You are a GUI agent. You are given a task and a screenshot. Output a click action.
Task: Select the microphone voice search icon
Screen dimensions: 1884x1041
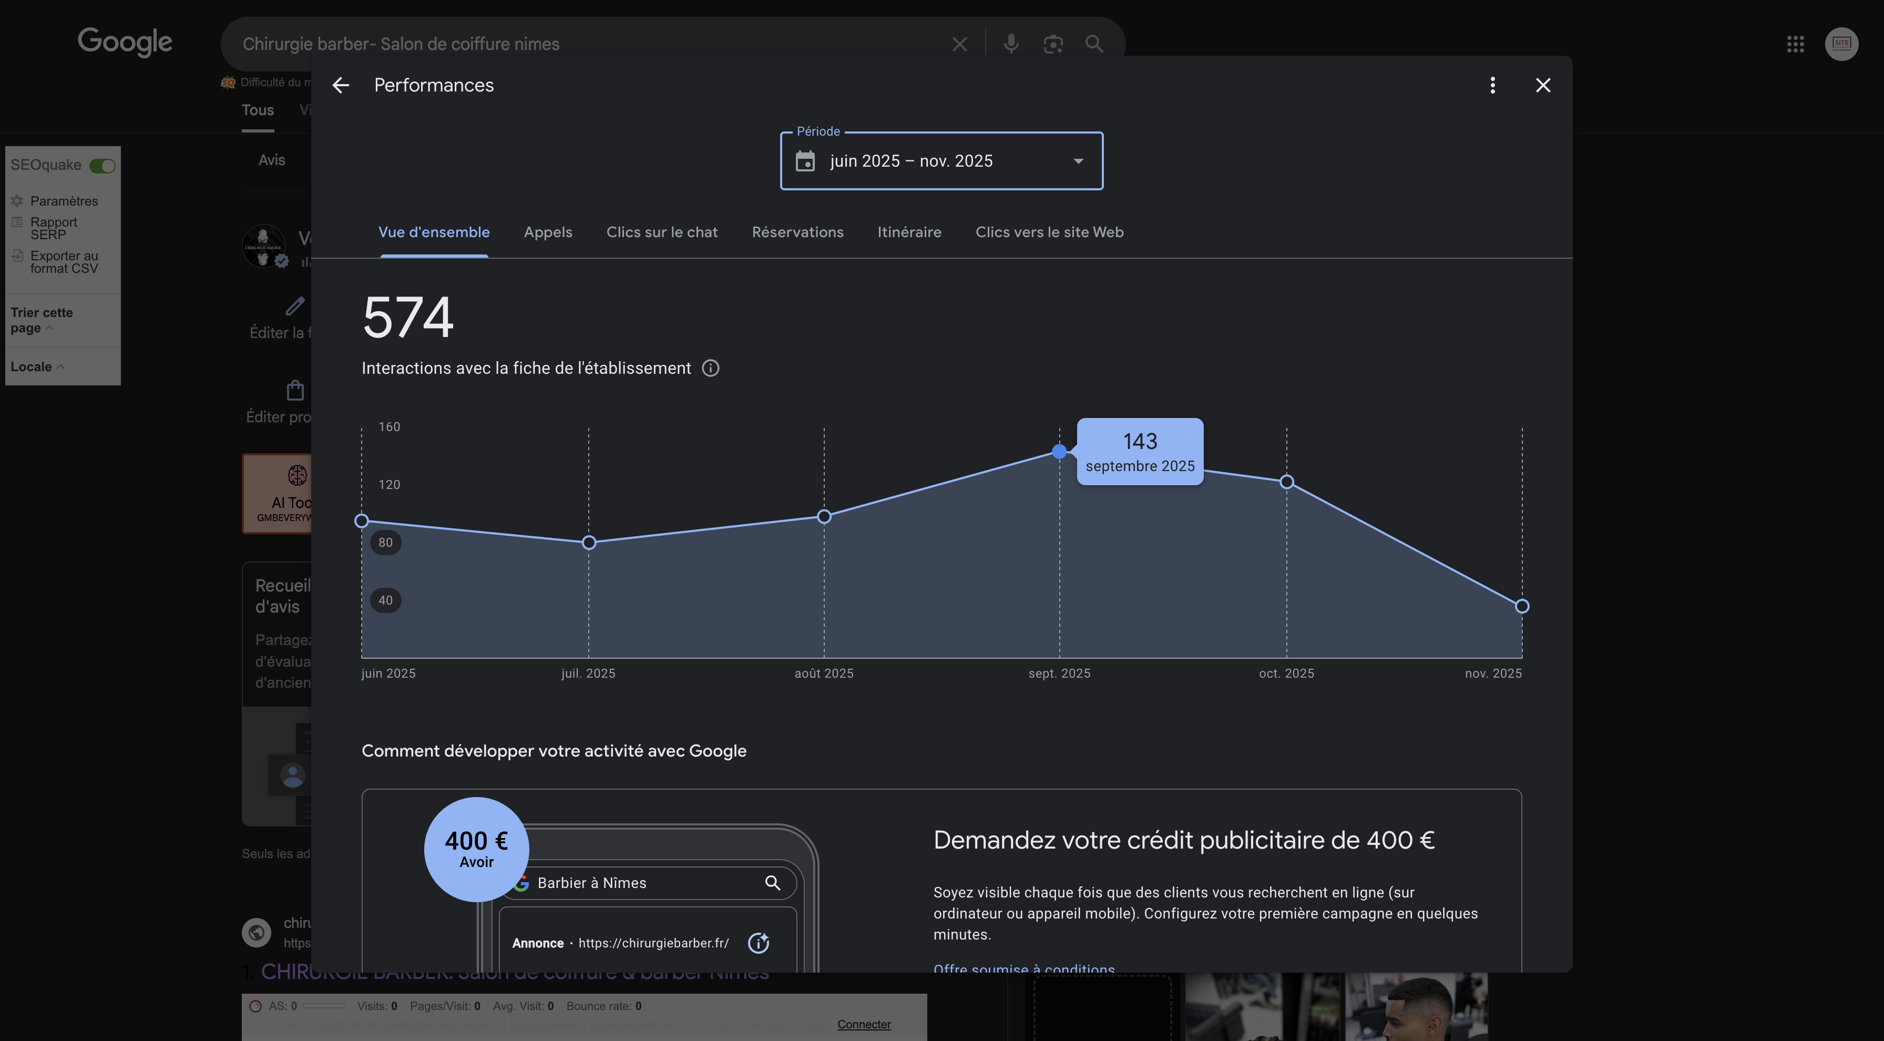(x=1011, y=44)
